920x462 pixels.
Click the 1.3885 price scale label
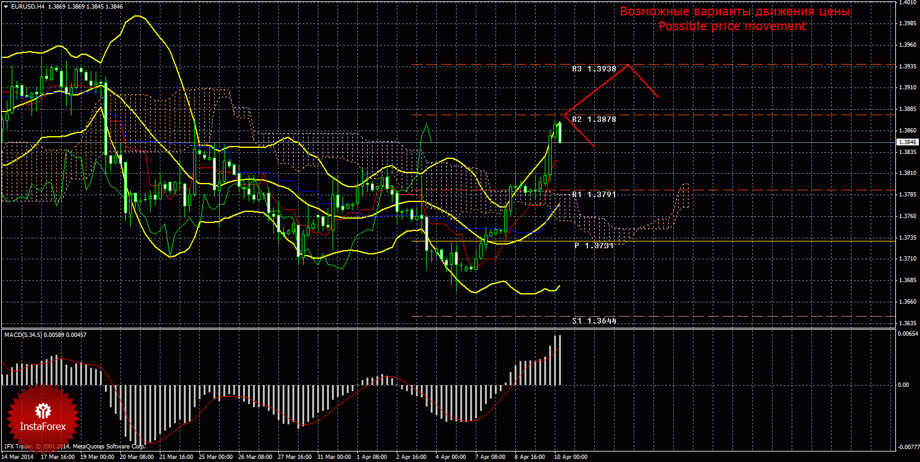click(907, 110)
